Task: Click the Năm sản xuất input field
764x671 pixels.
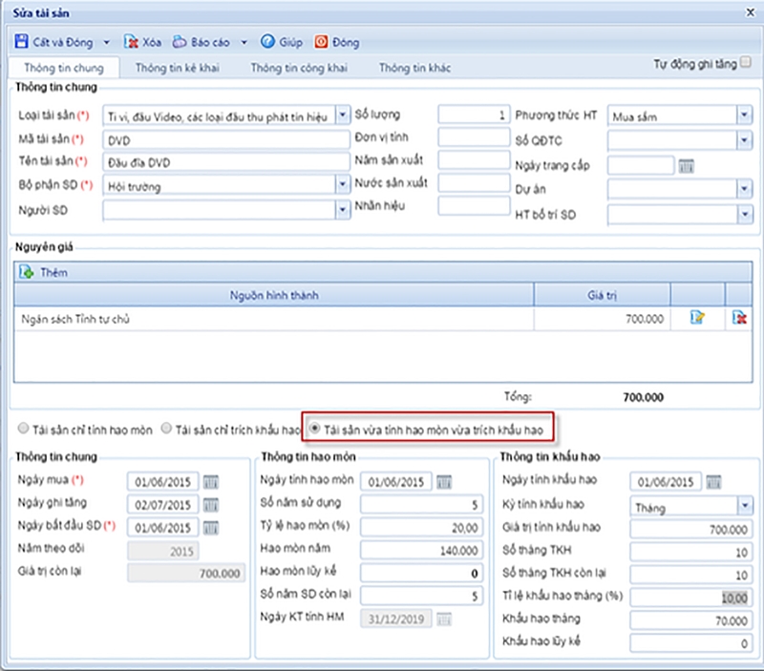Action: (x=474, y=159)
